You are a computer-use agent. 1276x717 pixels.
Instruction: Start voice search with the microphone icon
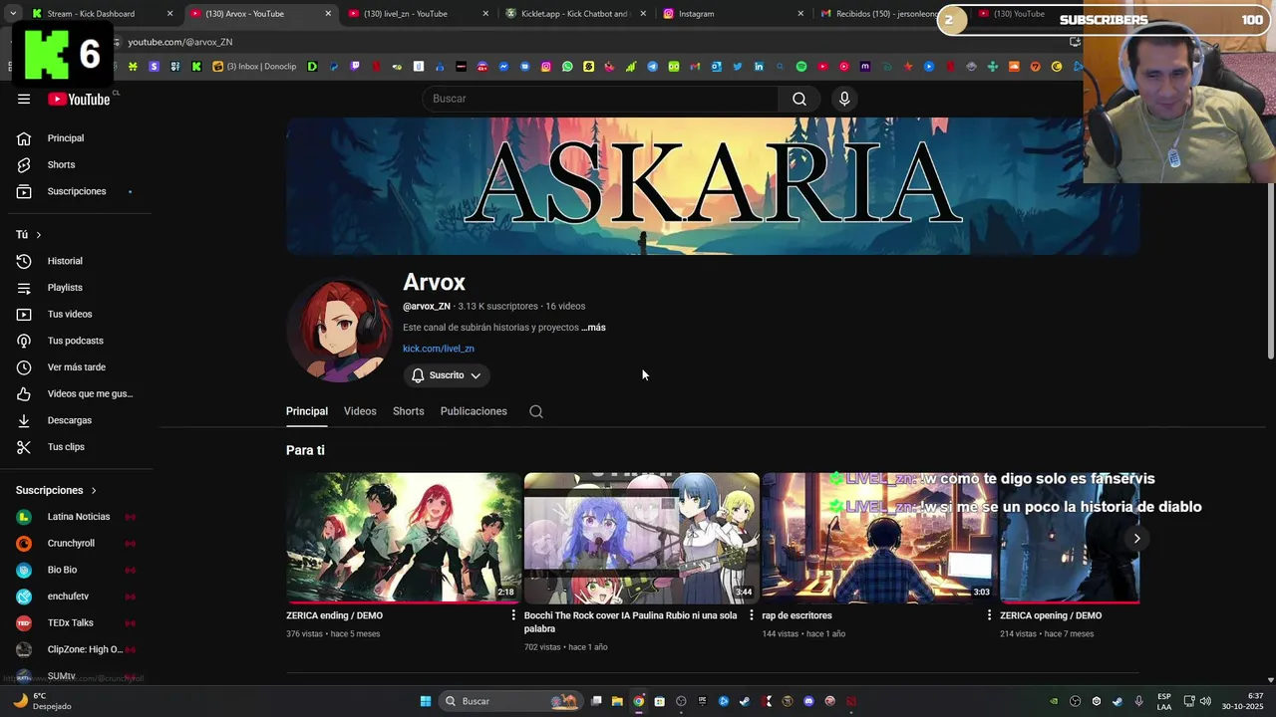pos(844,99)
